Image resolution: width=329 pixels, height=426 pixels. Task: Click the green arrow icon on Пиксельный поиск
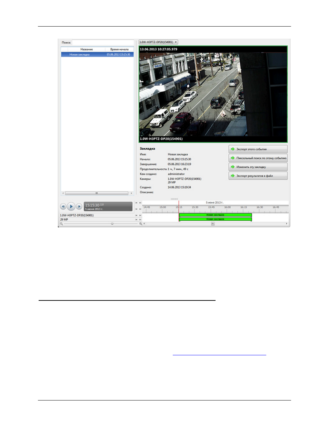coord(233,158)
